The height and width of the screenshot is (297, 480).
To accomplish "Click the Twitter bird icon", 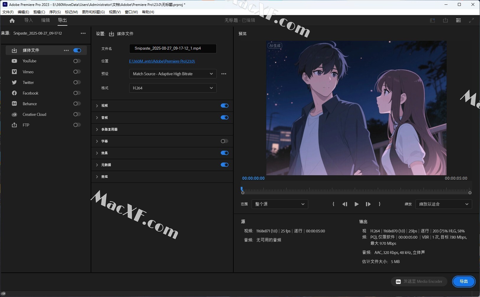I will coord(14,82).
